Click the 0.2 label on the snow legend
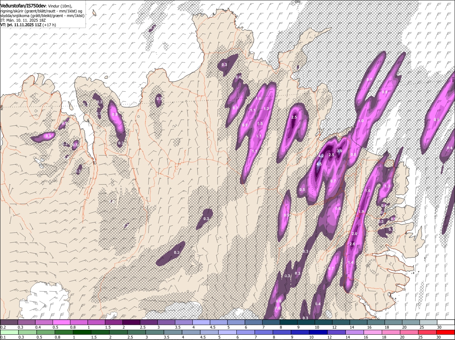 point(3,327)
